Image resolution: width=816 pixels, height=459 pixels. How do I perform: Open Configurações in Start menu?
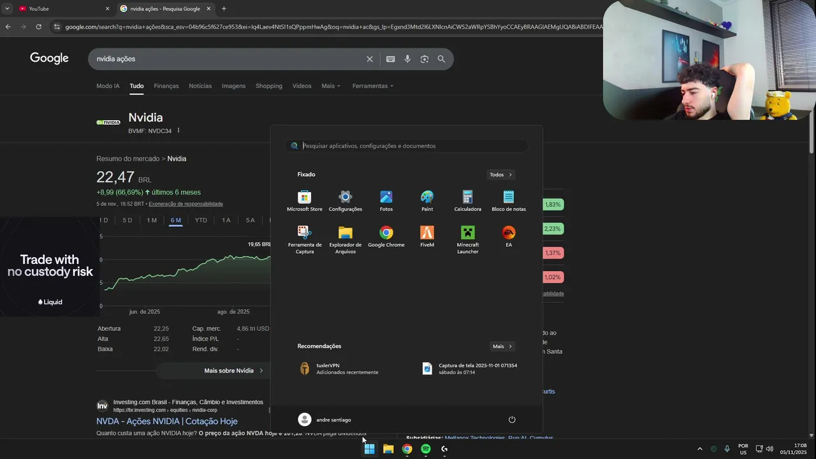point(345,201)
